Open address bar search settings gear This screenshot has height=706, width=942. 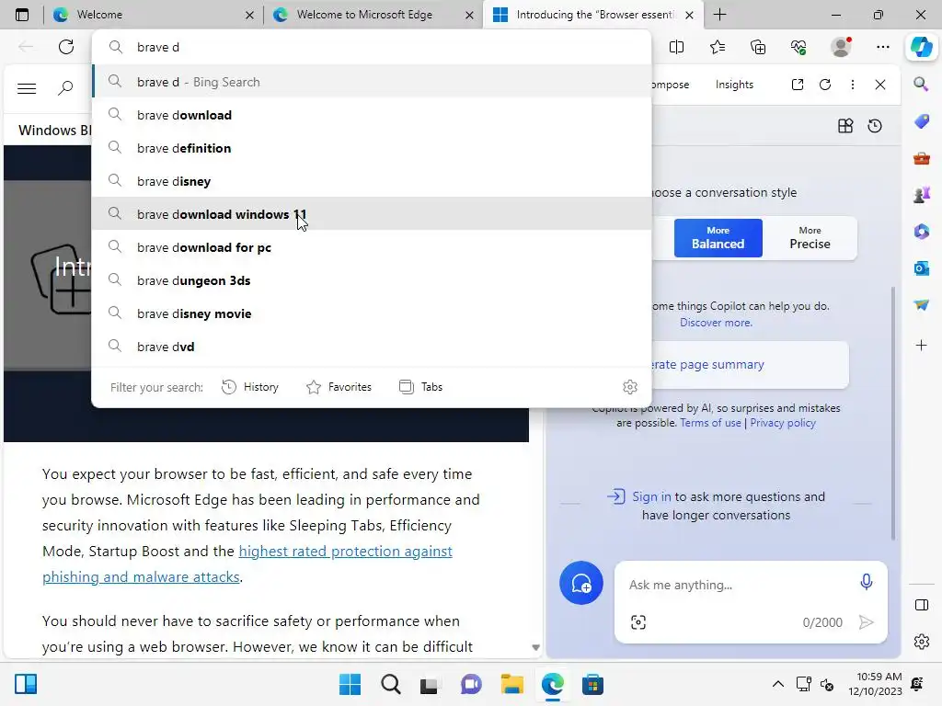(x=629, y=387)
